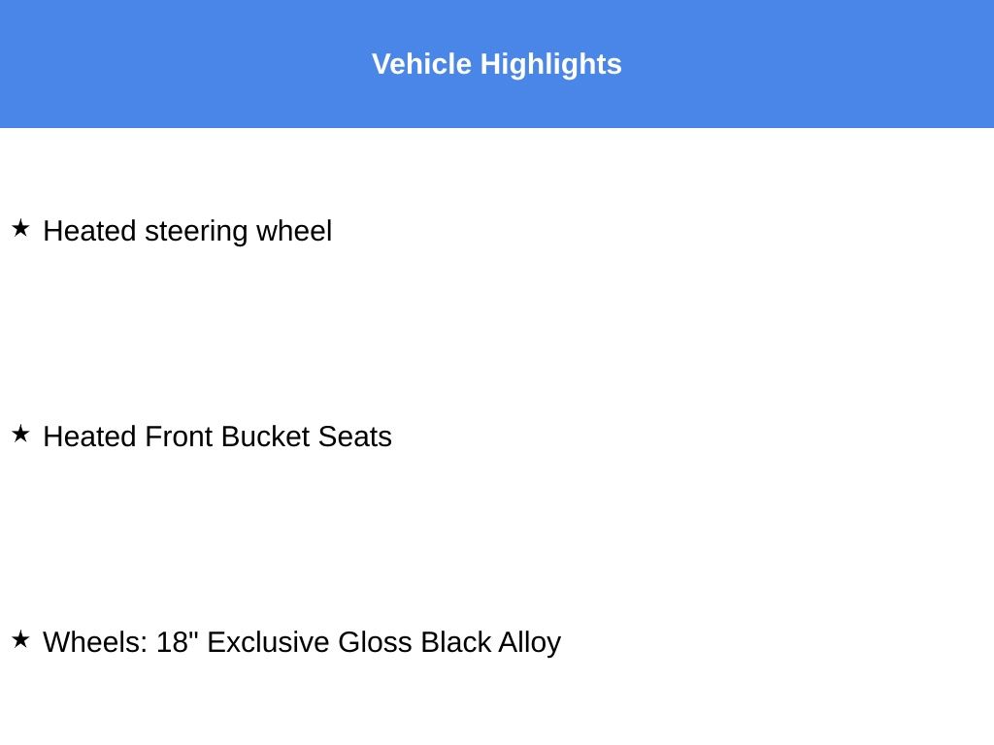This screenshot has width=994, height=745.
Task: Click the word "Gloss" in the wheels highlight
Action: click(x=375, y=642)
